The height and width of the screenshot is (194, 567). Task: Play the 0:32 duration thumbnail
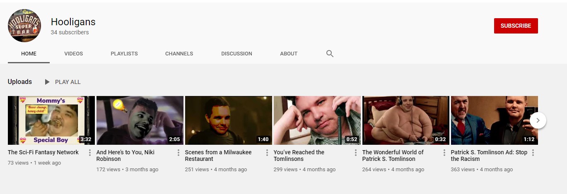406,120
